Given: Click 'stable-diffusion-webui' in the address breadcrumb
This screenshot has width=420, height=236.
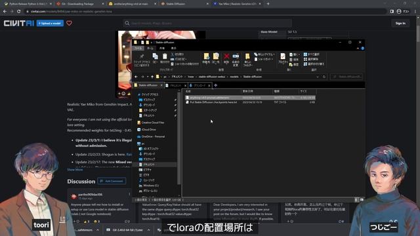Looking at the screenshot, I should pyautogui.click(x=211, y=77).
